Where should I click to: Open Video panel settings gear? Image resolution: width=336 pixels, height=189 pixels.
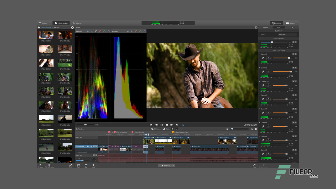coord(256,28)
